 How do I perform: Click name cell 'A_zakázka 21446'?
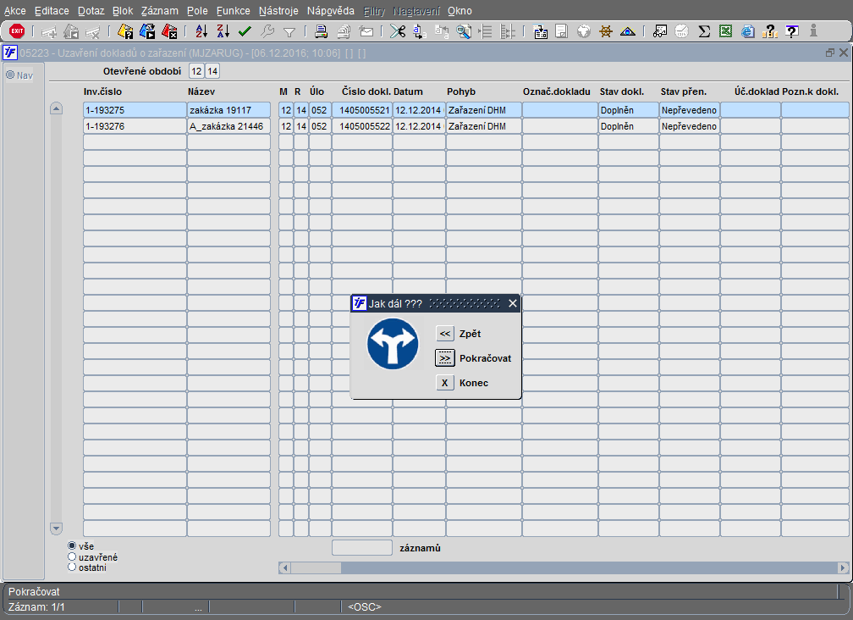[228, 126]
